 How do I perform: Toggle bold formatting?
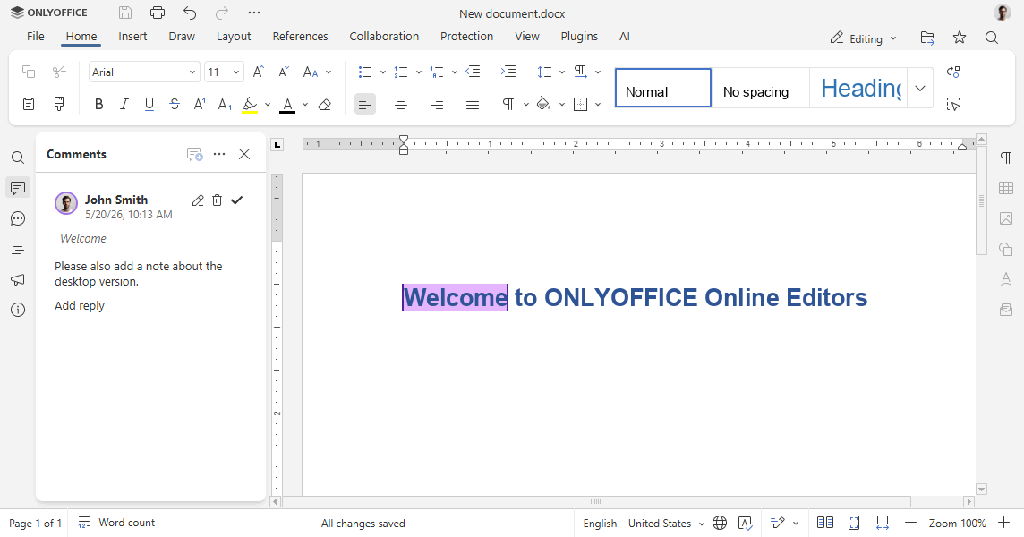click(99, 104)
